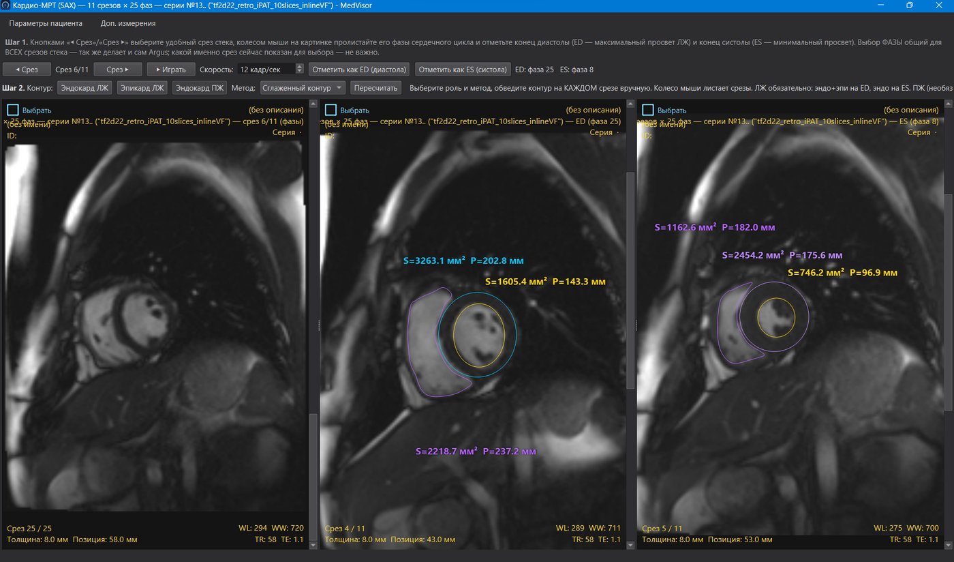Click the Срез 4 / 11 label in ED viewer
Screen dimensions: 954x562
pyautogui.click(x=345, y=529)
